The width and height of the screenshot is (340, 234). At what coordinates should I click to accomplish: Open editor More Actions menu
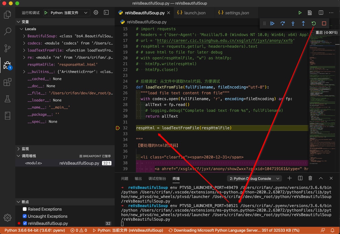[x=331, y=13]
